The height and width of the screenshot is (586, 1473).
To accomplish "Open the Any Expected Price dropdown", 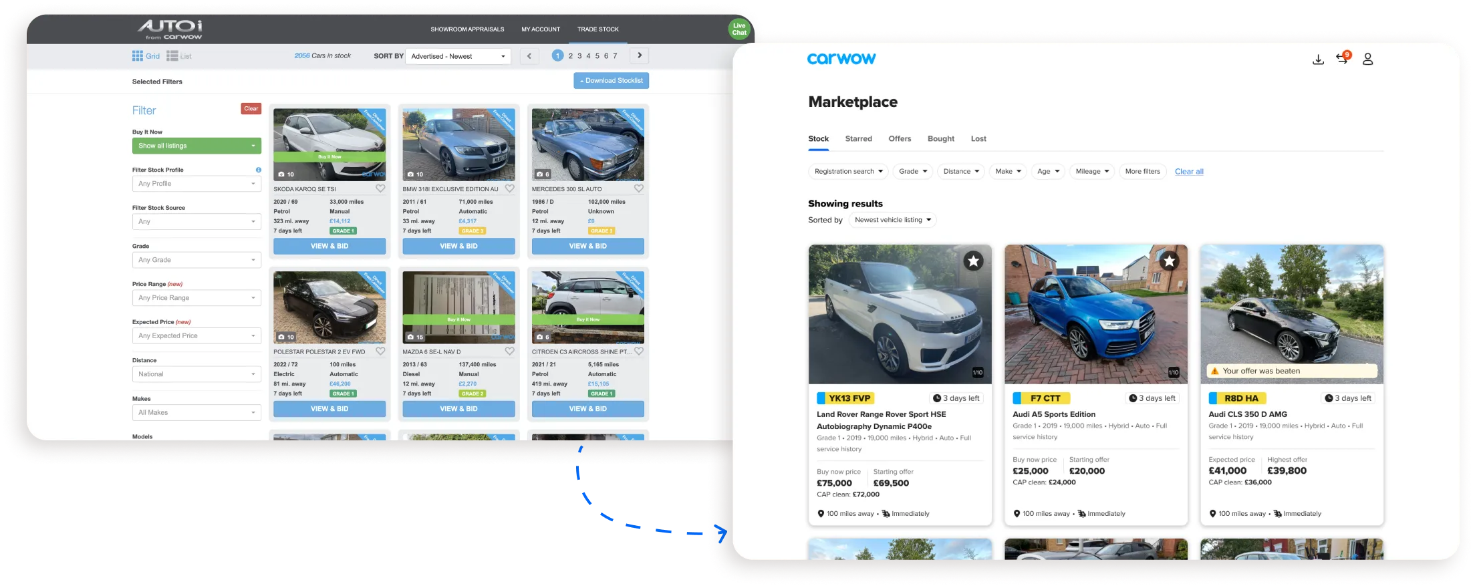I will point(196,336).
